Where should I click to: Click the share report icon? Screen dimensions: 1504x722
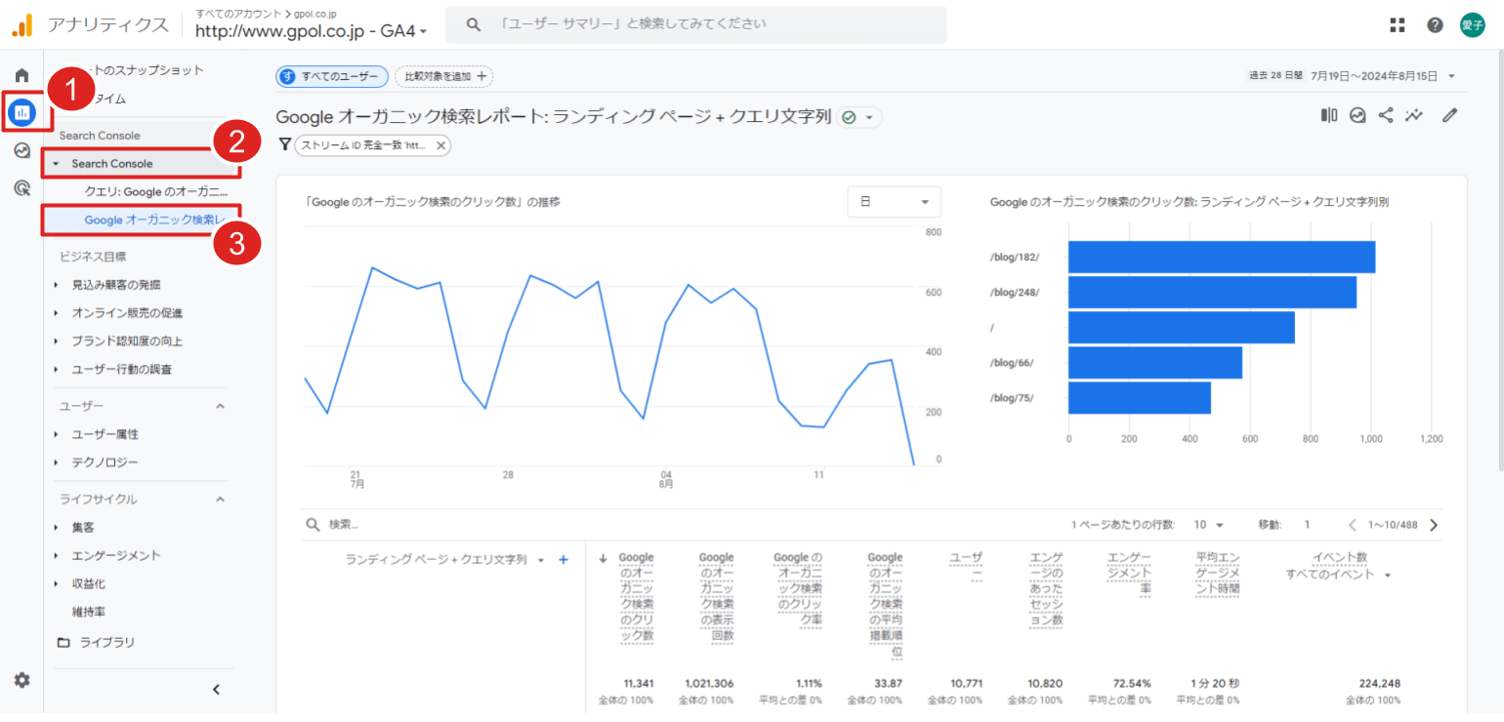[x=1385, y=115]
